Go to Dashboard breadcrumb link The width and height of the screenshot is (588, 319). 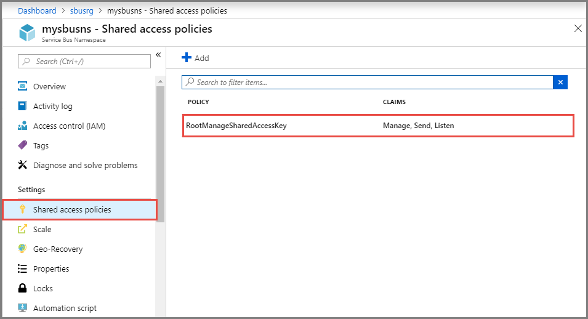[37, 10]
